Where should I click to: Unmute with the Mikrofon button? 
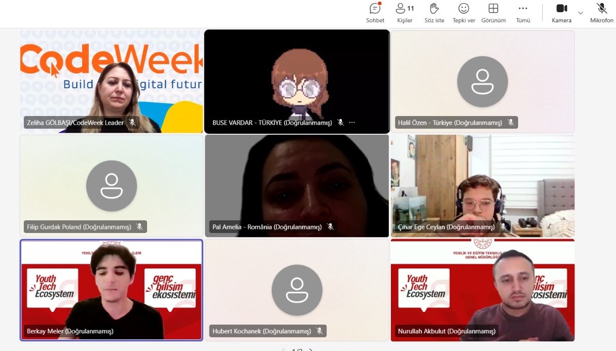click(x=601, y=13)
